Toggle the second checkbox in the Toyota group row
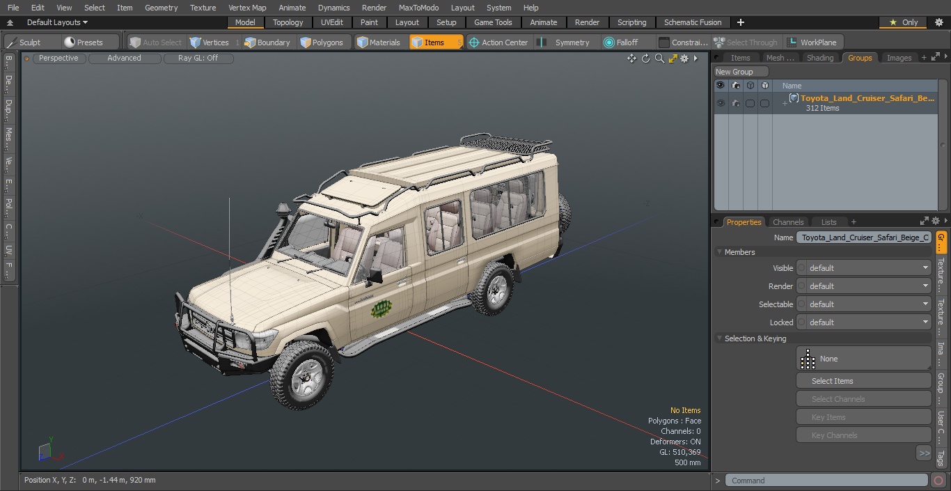The width and height of the screenshot is (951, 491). (764, 103)
